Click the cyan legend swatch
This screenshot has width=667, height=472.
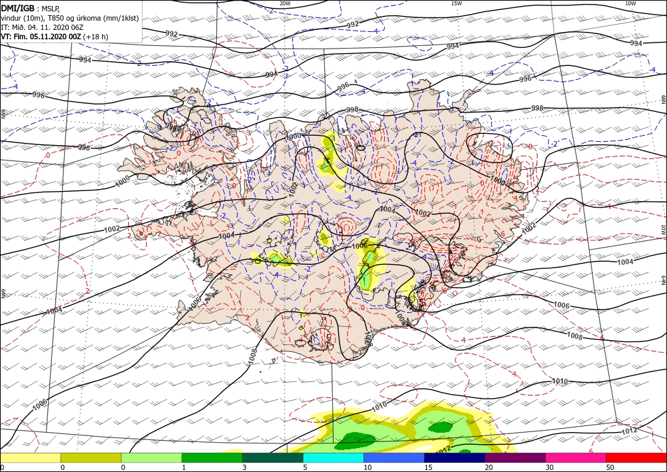click(333, 457)
